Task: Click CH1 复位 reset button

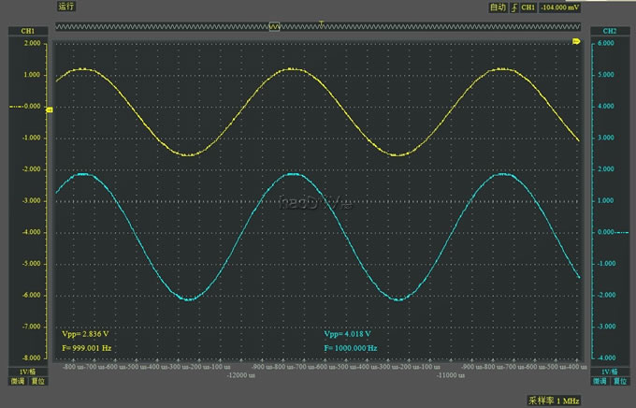Action: tap(36, 382)
